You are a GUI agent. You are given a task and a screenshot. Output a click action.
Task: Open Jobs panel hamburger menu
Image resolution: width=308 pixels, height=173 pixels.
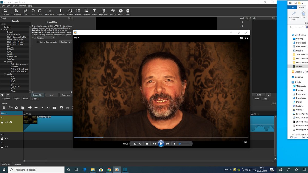pos(268,95)
